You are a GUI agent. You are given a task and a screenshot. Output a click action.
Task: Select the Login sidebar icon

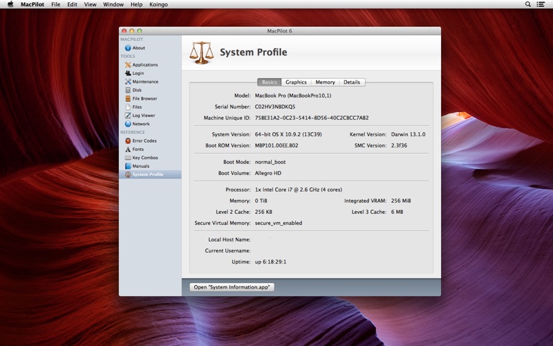coord(128,73)
